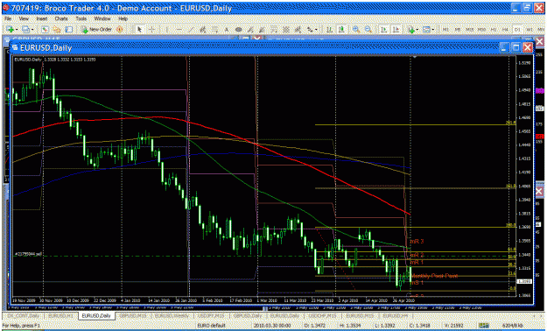Select the horizontal line drawing tool
Viewport: 547px width, 331px height.
point(179,30)
